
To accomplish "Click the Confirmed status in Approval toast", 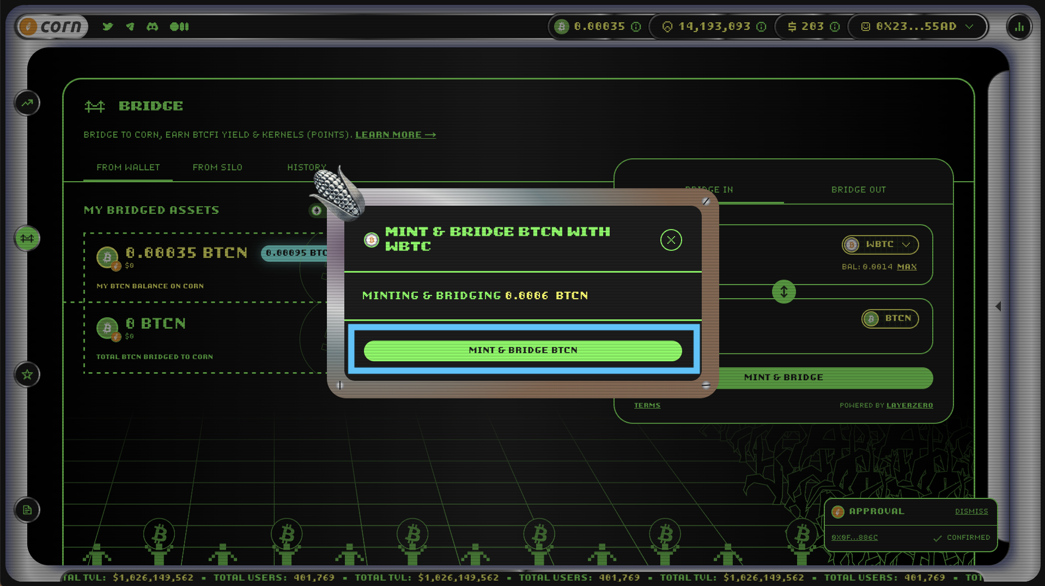I will coord(962,538).
